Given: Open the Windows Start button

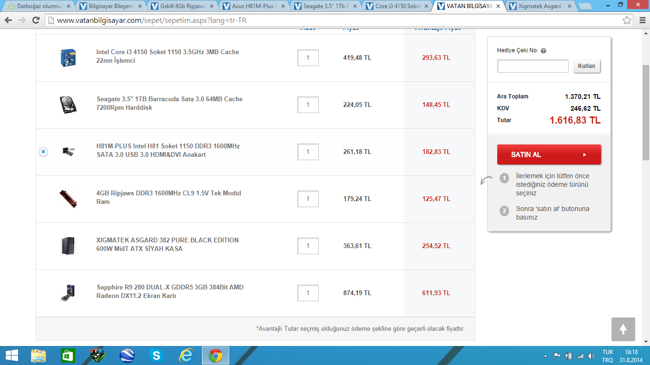Looking at the screenshot, I should (x=11, y=355).
